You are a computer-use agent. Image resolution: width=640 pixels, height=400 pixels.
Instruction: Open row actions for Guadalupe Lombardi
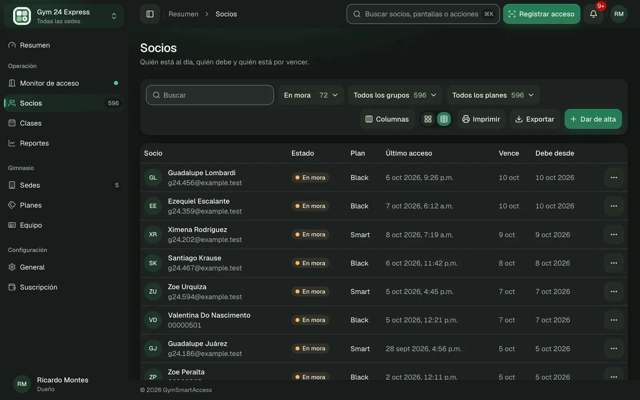tap(614, 178)
